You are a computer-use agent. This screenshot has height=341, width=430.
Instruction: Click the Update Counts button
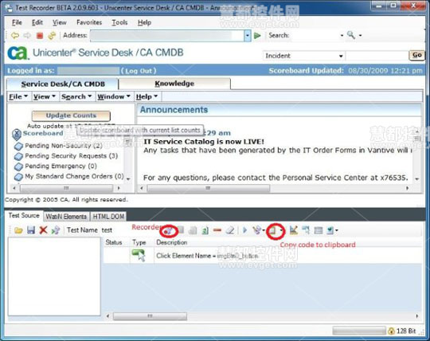[x=71, y=116]
